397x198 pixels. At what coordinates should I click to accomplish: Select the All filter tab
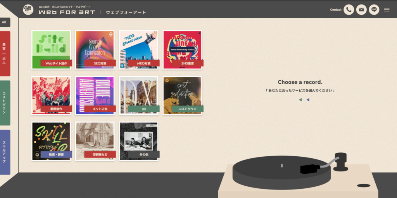pos(5,22)
